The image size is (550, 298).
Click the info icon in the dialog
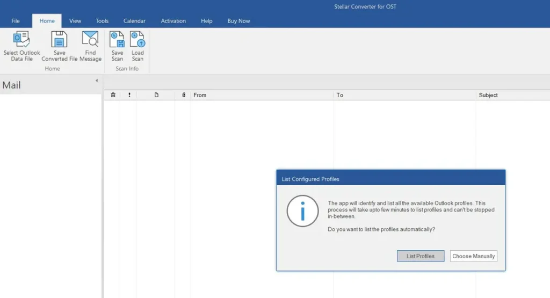coord(302,211)
